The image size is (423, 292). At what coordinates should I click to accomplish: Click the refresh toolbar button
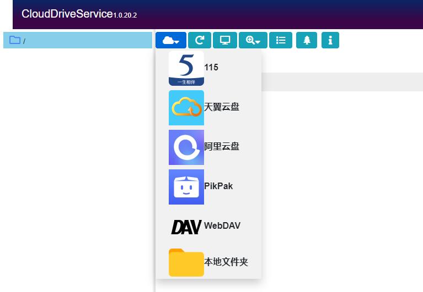[x=200, y=40]
